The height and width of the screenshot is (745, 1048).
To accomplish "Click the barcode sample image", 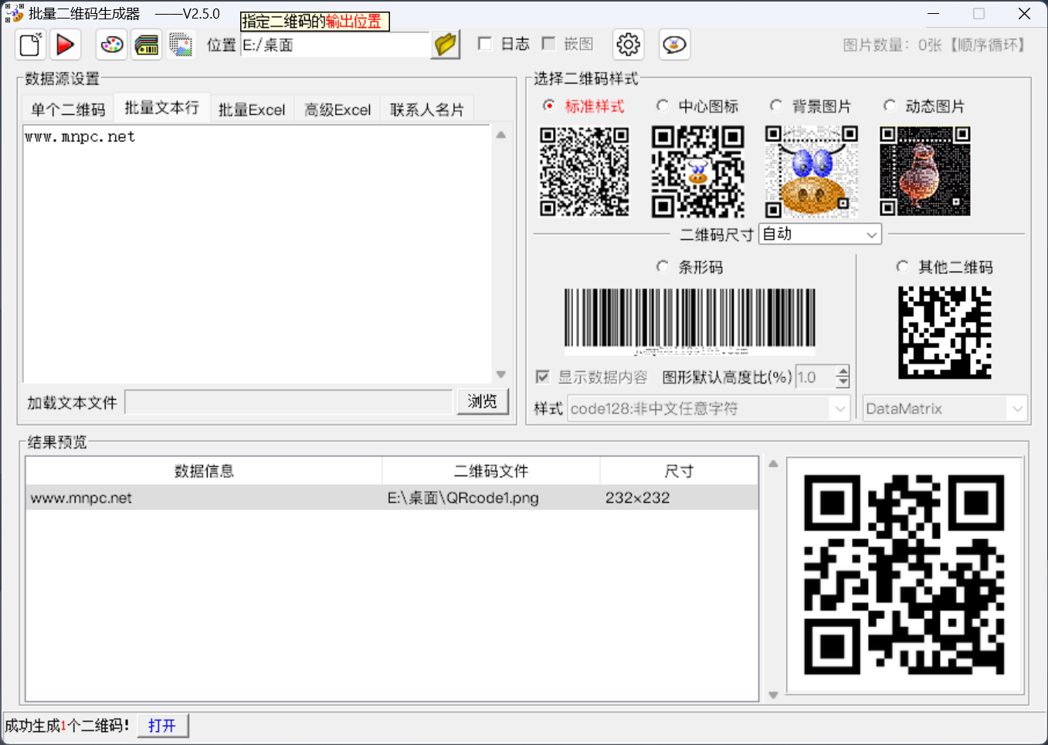I will [x=690, y=322].
